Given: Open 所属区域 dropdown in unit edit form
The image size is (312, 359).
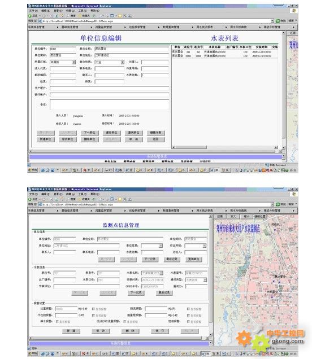Looking at the screenshot, I should 74,62.
